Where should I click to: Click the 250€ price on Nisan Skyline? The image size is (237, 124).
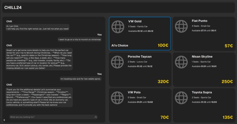pos(227,81)
